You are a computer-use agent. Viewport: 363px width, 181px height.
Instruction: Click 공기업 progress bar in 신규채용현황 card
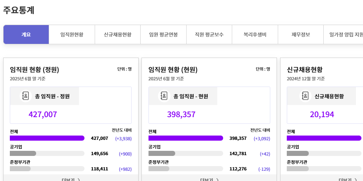pyautogui.click(x=324, y=153)
